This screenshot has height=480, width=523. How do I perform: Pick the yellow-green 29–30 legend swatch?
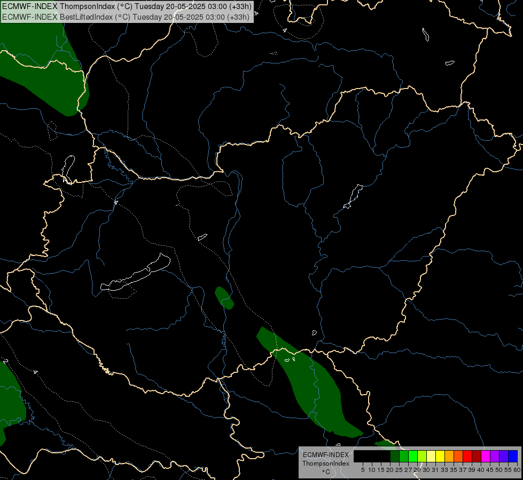click(422, 456)
